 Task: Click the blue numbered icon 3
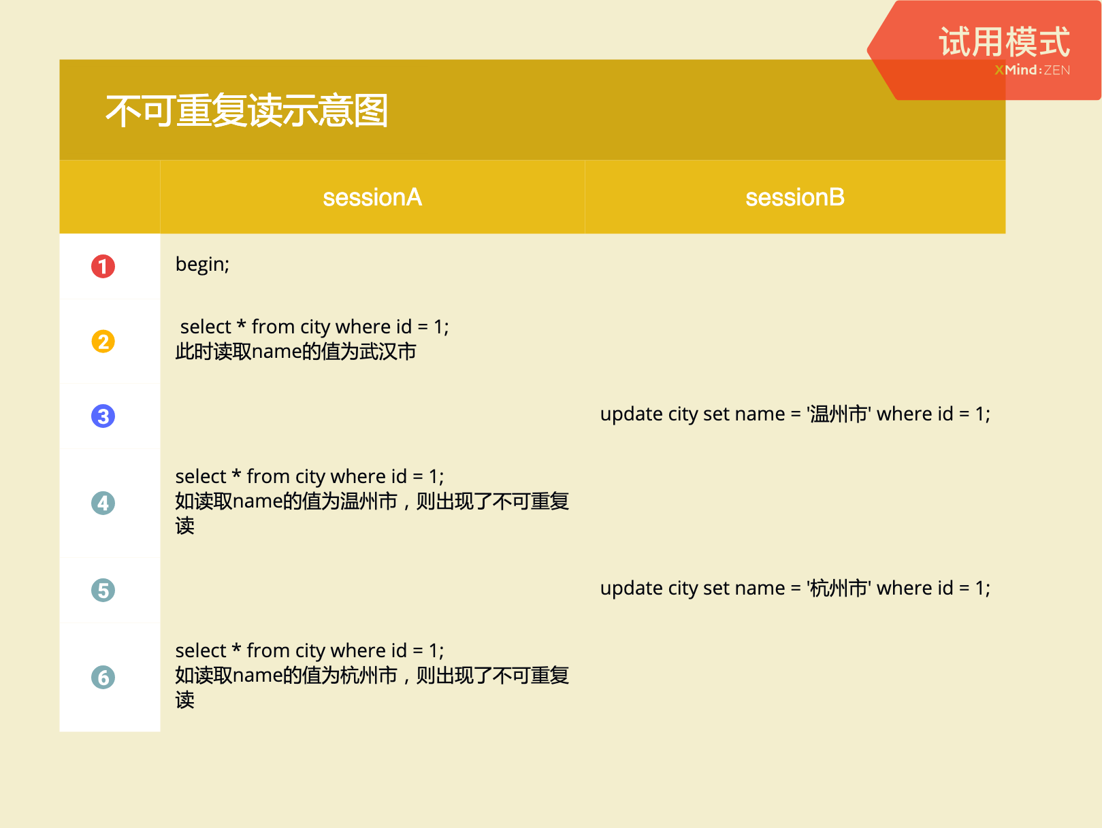click(x=102, y=416)
